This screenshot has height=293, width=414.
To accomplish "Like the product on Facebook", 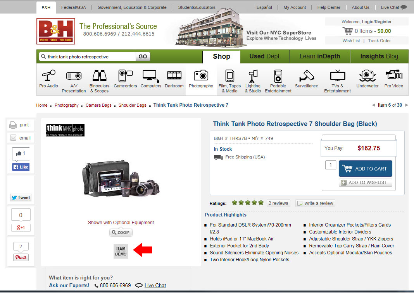I will [x=21, y=167].
